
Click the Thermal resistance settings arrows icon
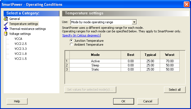pyautogui.click(x=6, y=29)
